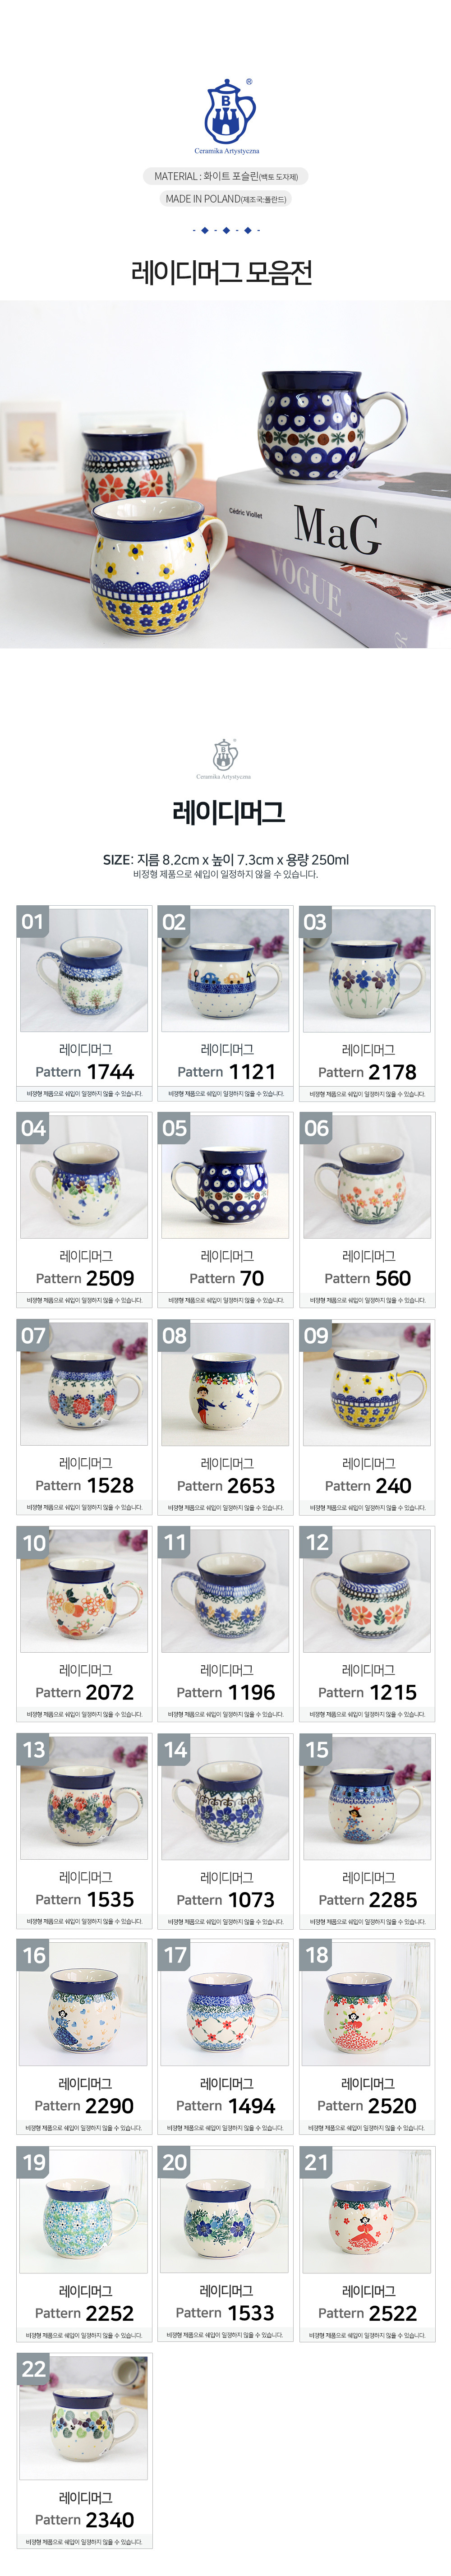Click the MATERIAL 화이트 포슬린 pill label
The width and height of the screenshot is (451, 2576).
tap(226, 176)
